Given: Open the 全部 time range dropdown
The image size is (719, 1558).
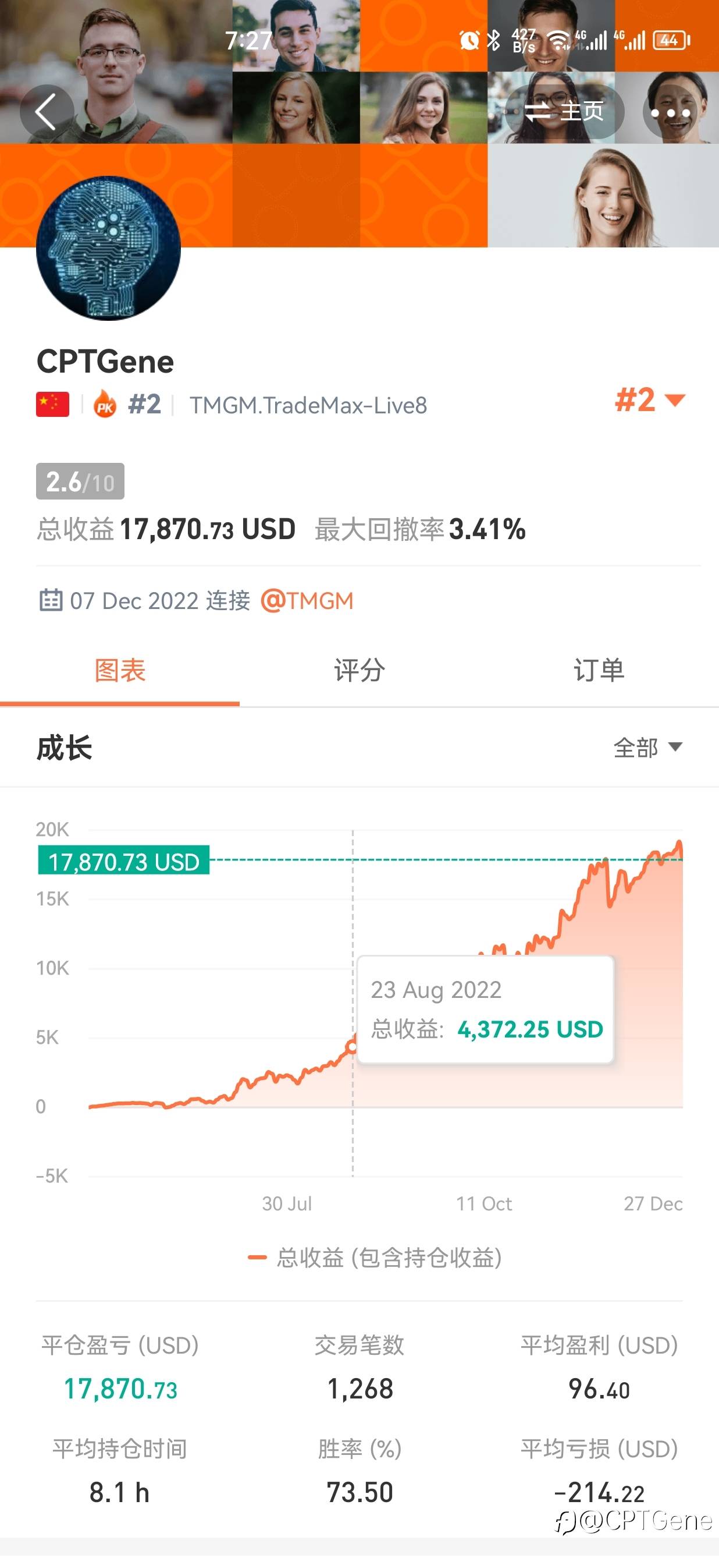Looking at the screenshot, I should point(647,748).
